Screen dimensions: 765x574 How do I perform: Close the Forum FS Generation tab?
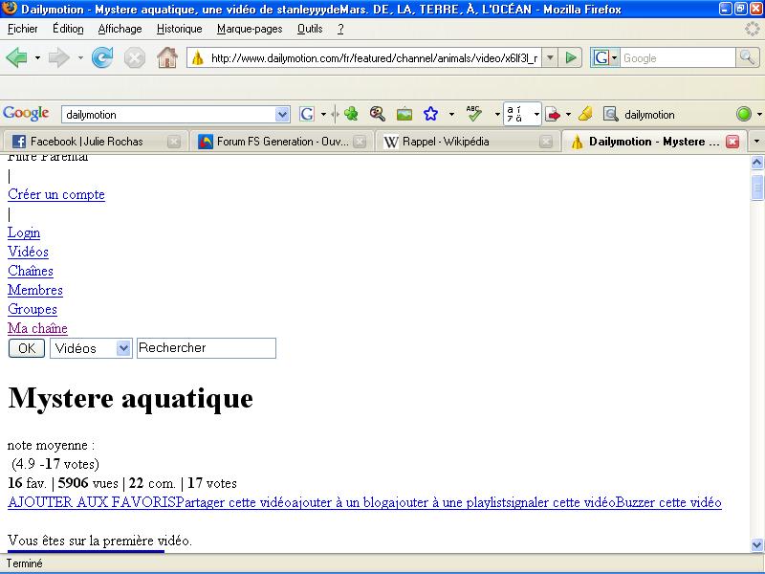click(360, 142)
